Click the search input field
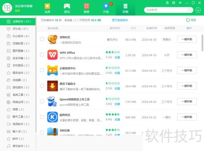 point(166,10)
